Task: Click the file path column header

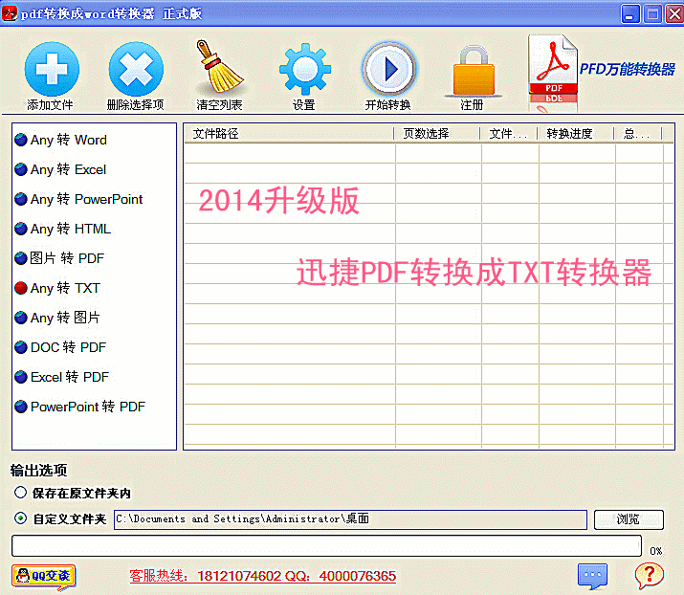Action: point(287,134)
